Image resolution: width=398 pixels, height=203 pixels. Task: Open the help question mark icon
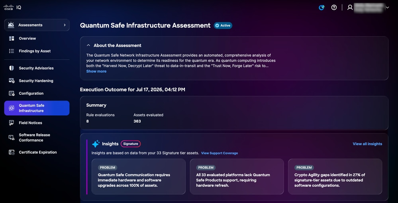coord(334,7)
